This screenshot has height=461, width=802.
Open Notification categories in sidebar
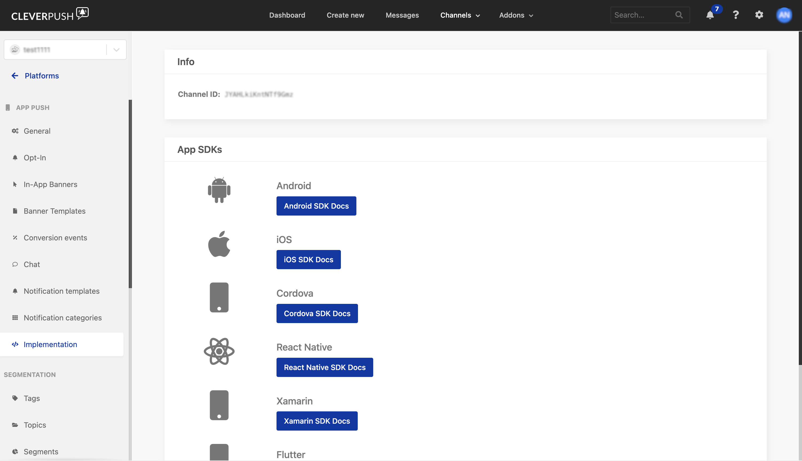(x=62, y=318)
